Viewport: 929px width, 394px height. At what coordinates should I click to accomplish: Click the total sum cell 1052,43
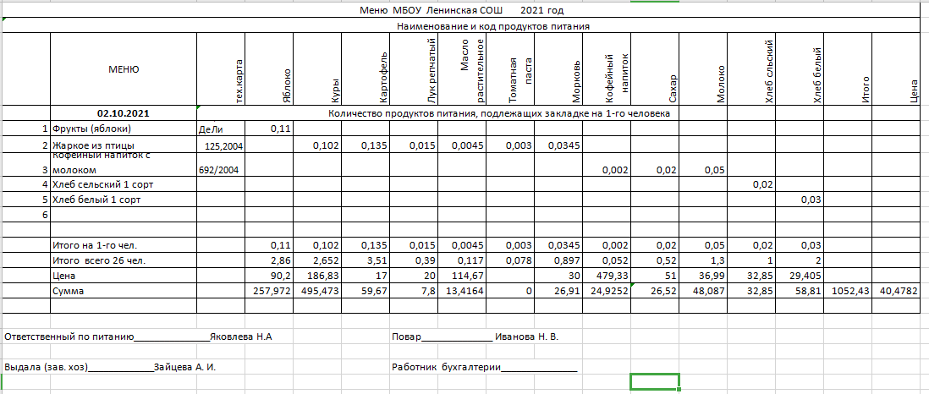coord(846,291)
